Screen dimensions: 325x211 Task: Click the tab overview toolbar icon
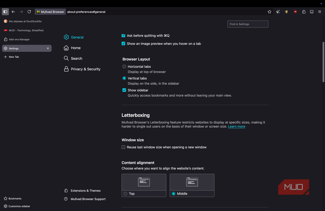[312, 12]
